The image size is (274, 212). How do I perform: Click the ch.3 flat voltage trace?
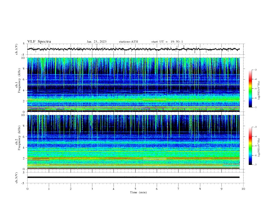click(133, 177)
